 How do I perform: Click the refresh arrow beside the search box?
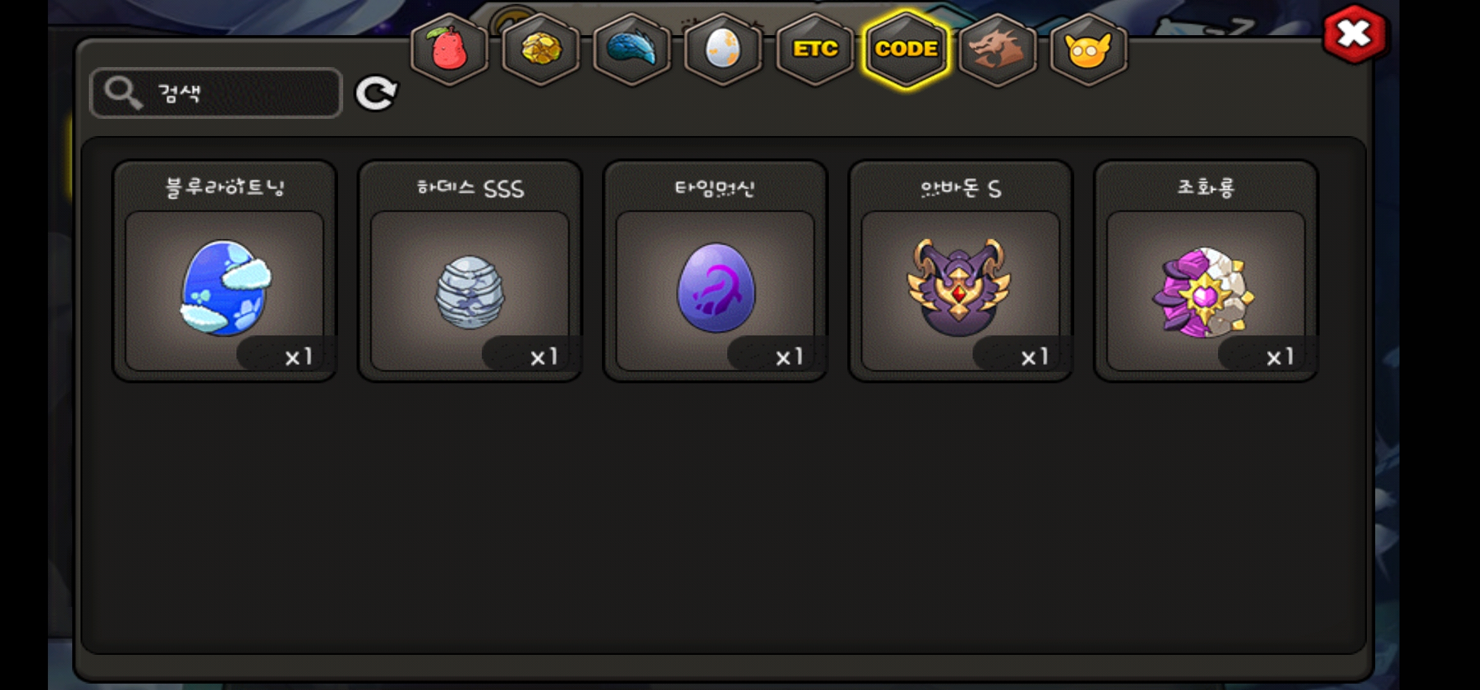[x=376, y=94]
